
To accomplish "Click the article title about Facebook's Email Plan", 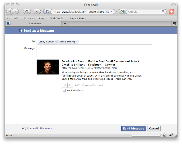I will (x=100, y=63).
